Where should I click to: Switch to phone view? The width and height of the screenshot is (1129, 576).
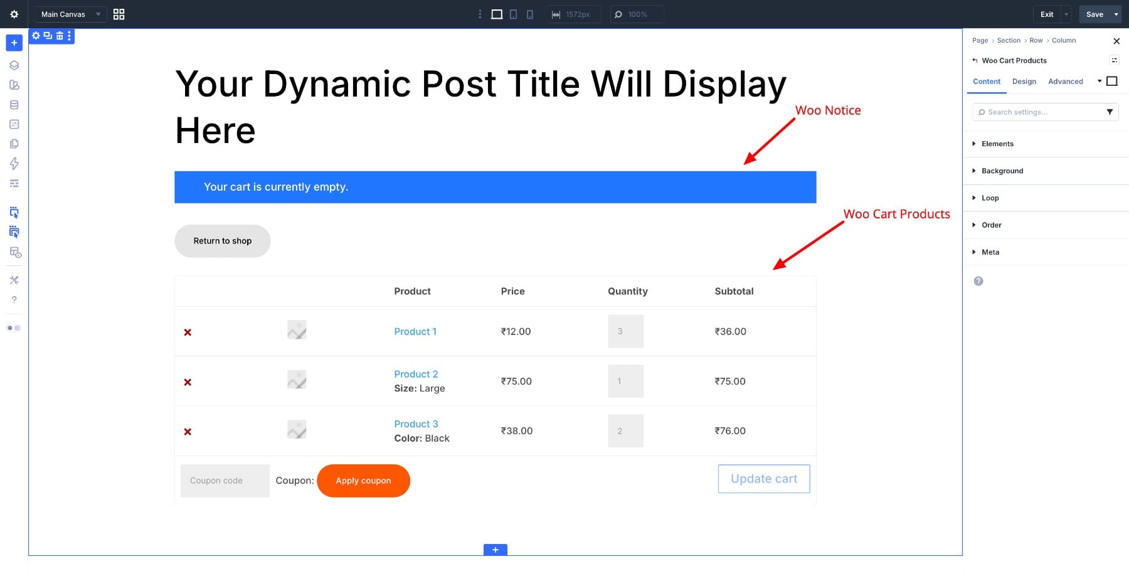[530, 14]
